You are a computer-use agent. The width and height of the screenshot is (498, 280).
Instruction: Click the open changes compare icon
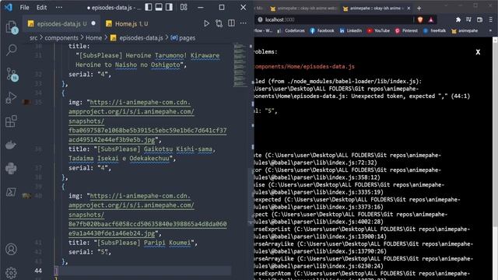219,23
